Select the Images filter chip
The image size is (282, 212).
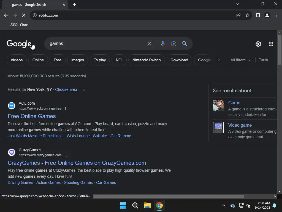click(x=77, y=60)
